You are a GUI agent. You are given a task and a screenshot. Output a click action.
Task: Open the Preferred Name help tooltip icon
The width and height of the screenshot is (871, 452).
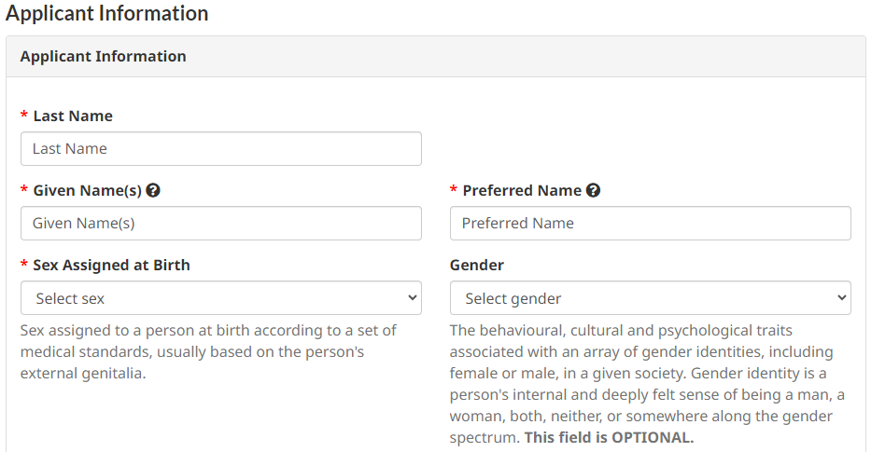click(x=593, y=190)
